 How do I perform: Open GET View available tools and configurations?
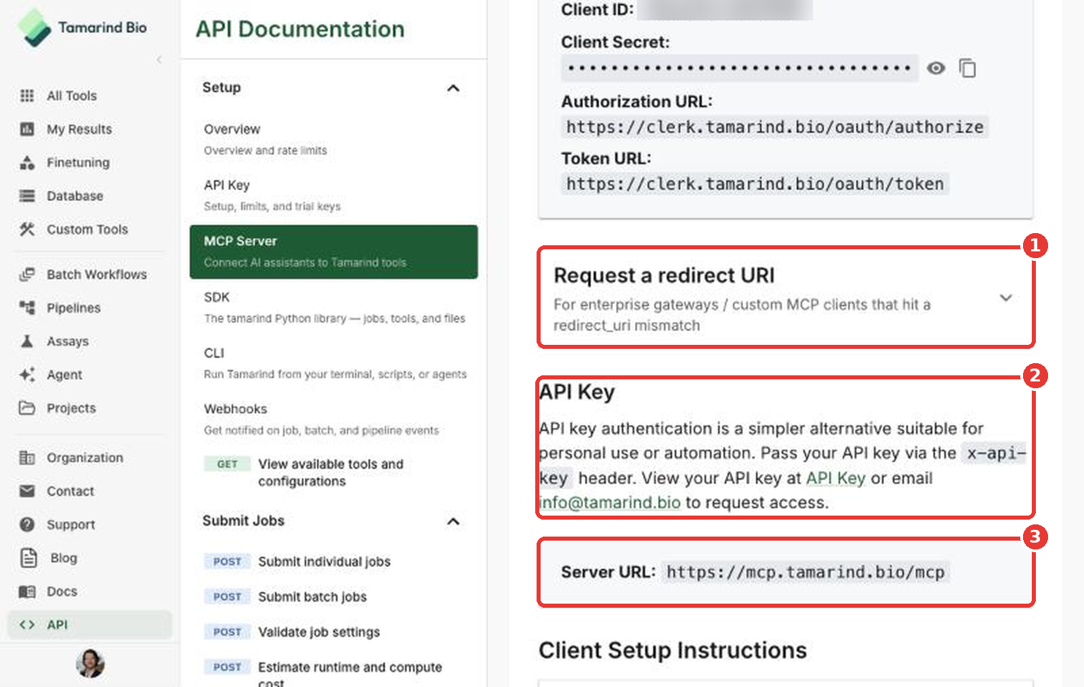[333, 472]
